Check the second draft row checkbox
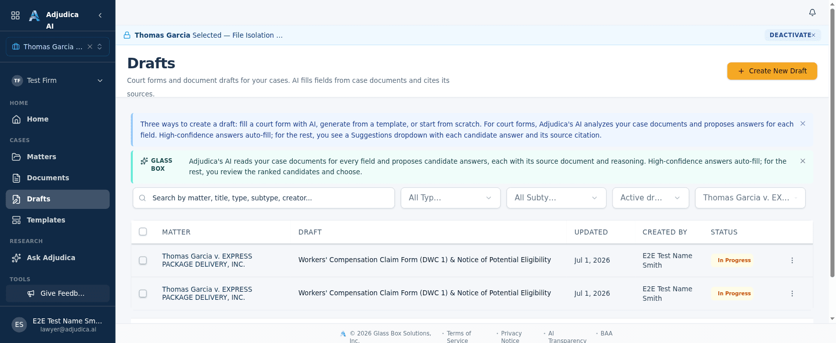 coord(143,293)
